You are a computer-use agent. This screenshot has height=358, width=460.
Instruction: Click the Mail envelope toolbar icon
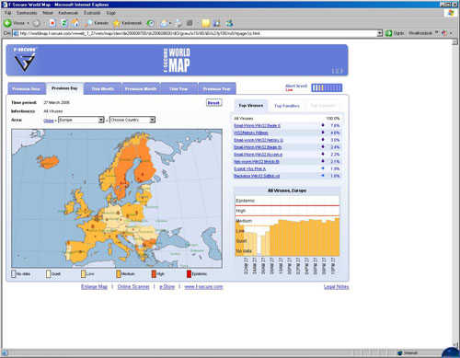(x=165, y=23)
